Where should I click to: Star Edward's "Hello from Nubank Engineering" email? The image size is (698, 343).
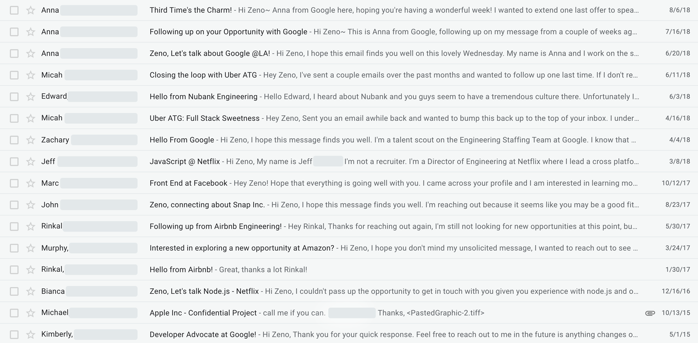(30, 96)
